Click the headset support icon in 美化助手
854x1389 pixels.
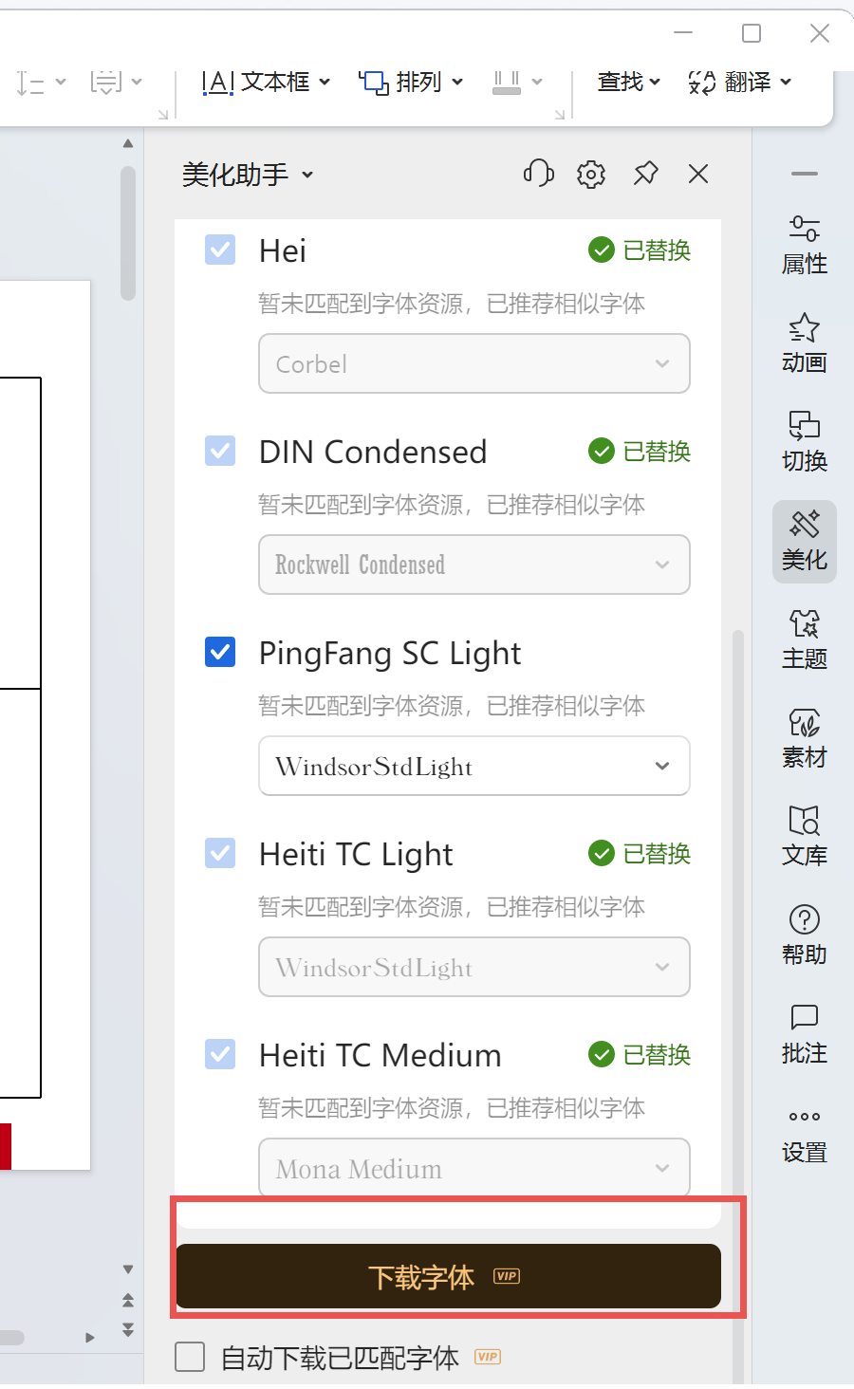538,174
